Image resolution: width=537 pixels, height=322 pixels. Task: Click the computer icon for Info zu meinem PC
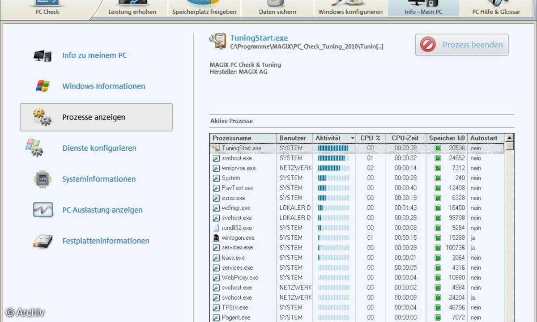tap(43, 55)
